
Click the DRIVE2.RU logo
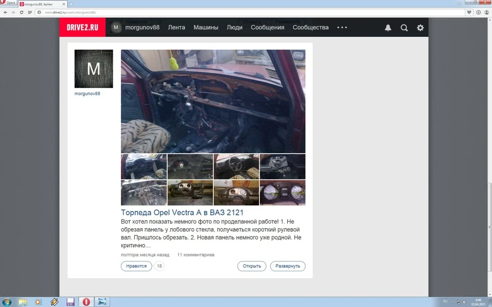click(83, 27)
